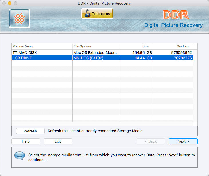Sort by the Sectors column header
This screenshot has width=209, height=176.
(173, 46)
